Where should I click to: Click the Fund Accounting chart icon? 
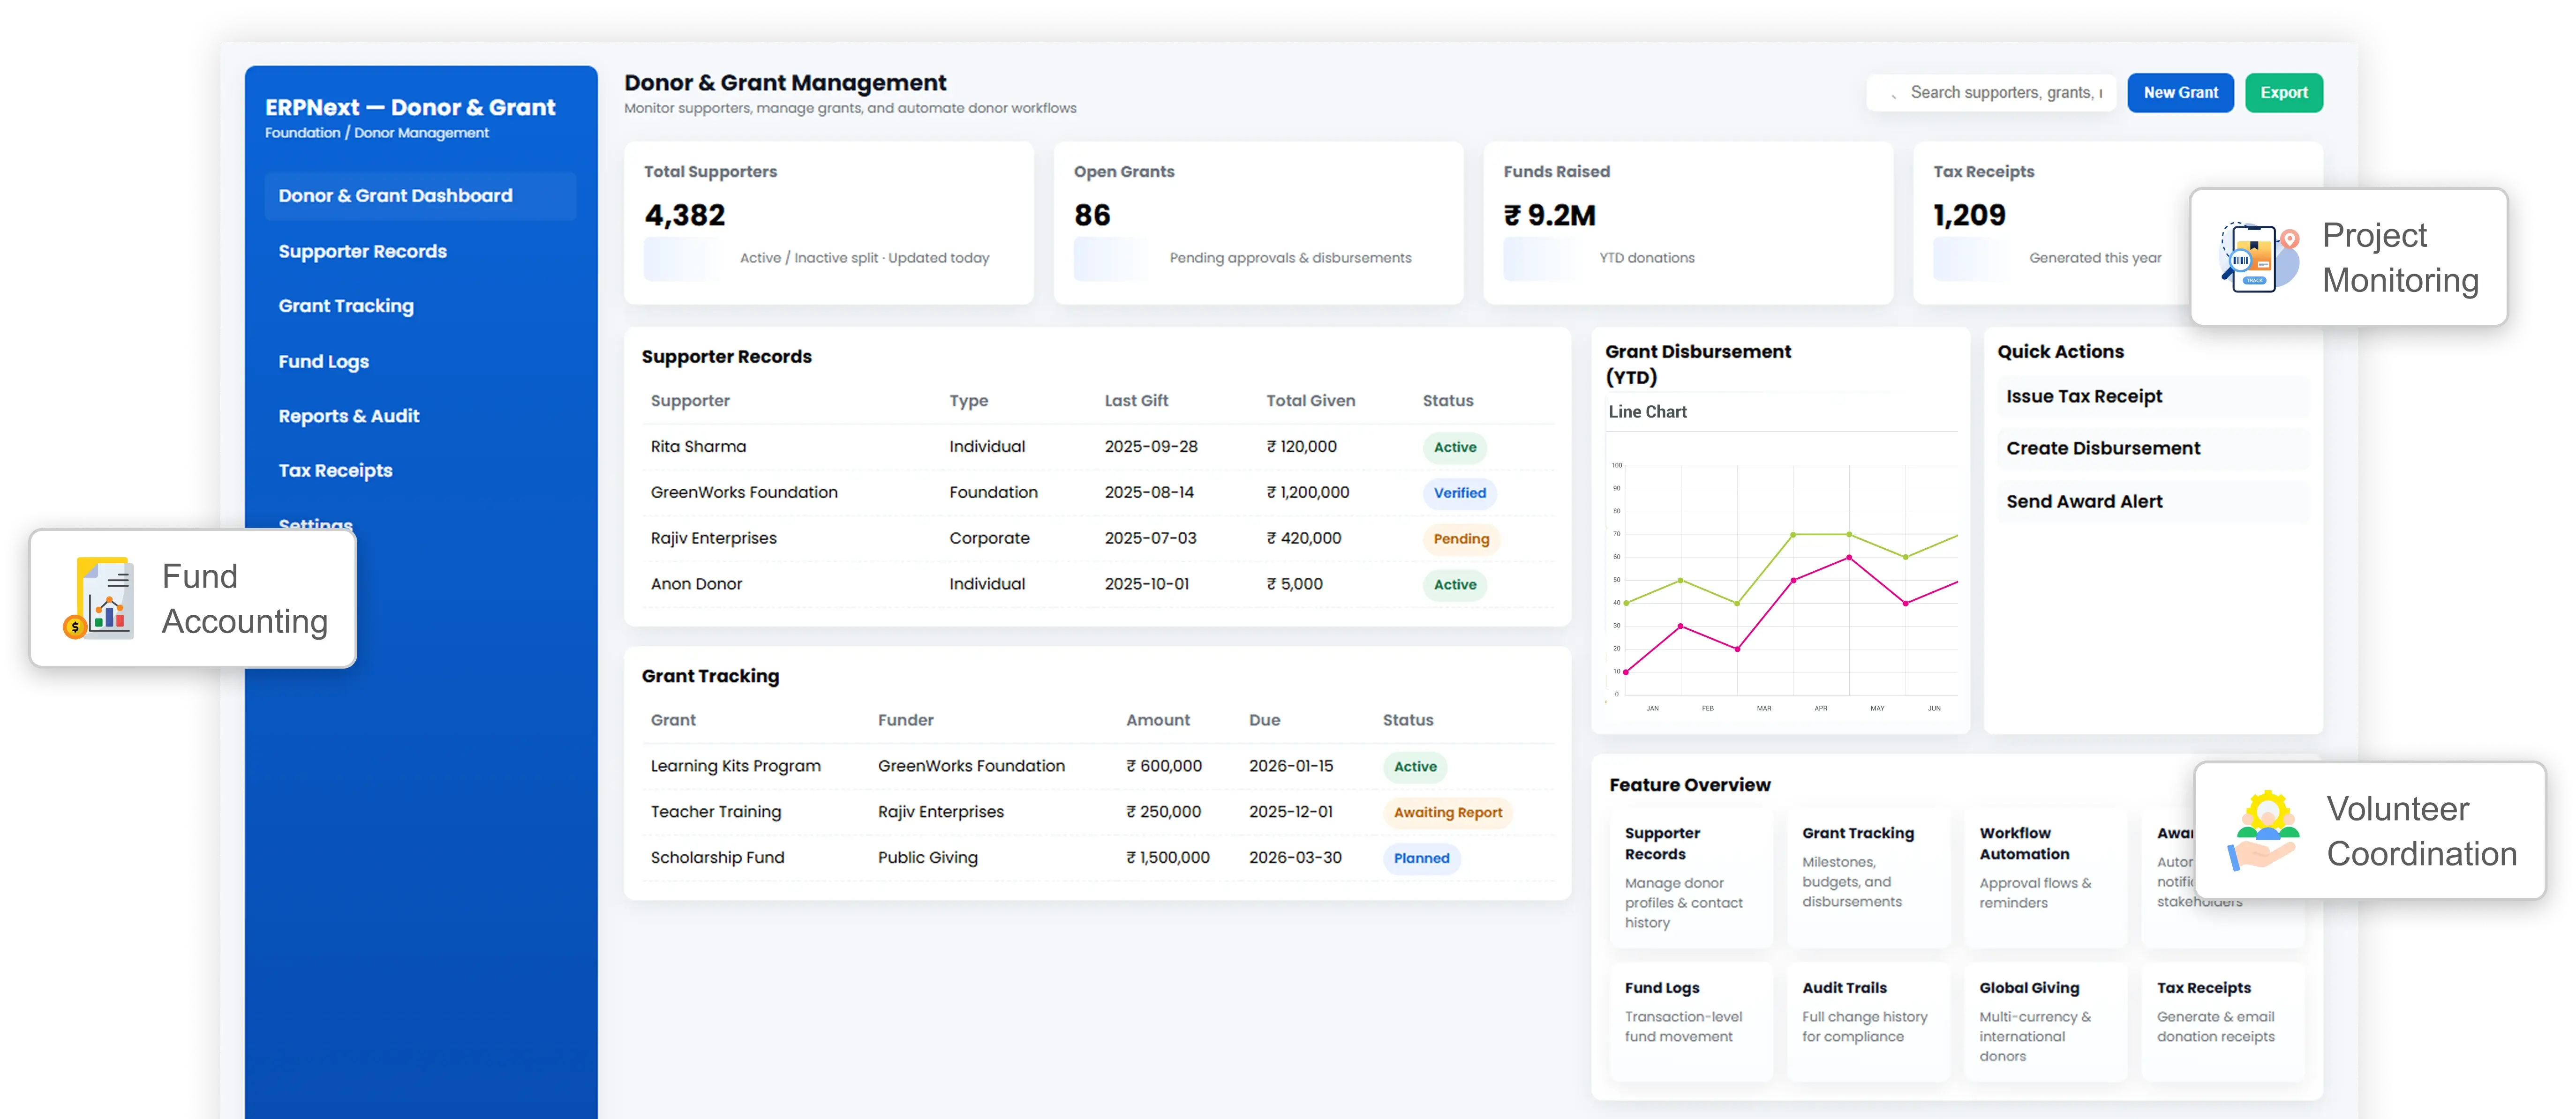click(100, 597)
